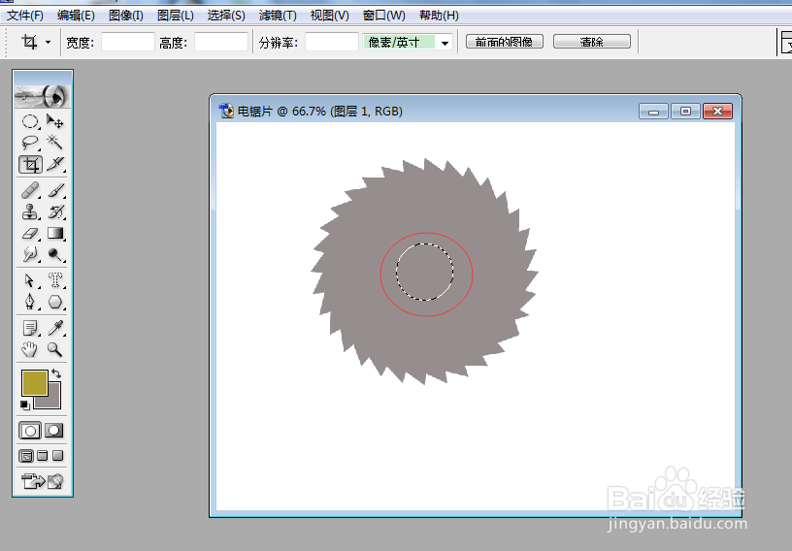Viewport: 792px width, 551px height.
Task: Switch to Quick Mask mode
Action: [x=54, y=431]
